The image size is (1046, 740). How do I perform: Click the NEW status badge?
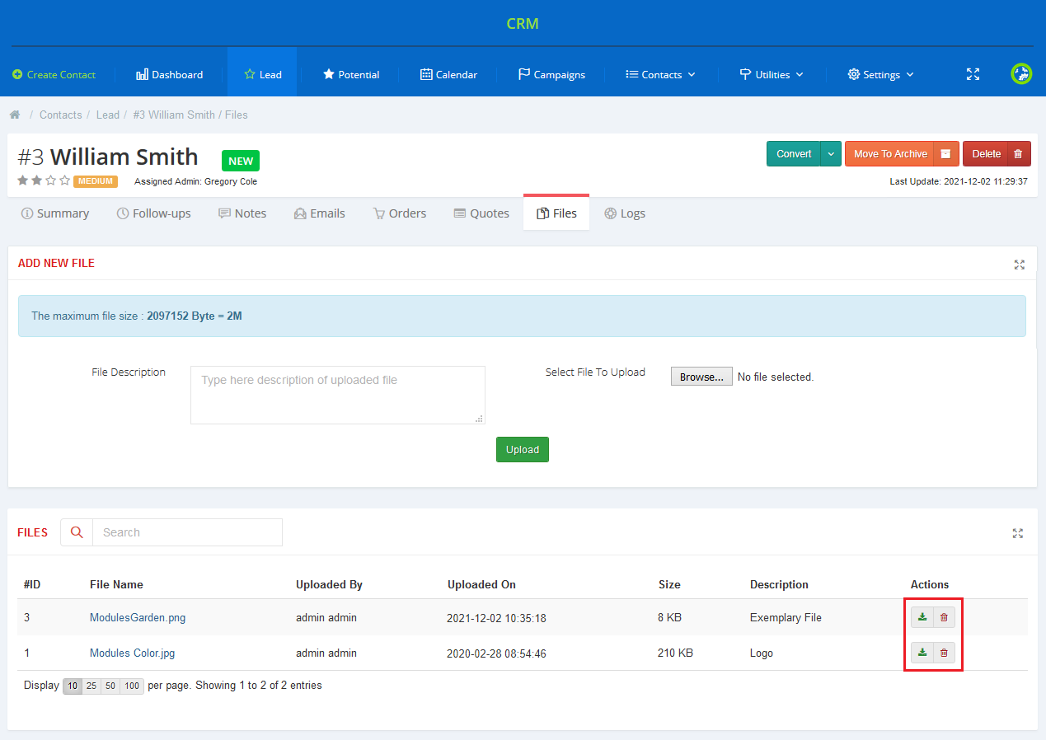coord(241,161)
